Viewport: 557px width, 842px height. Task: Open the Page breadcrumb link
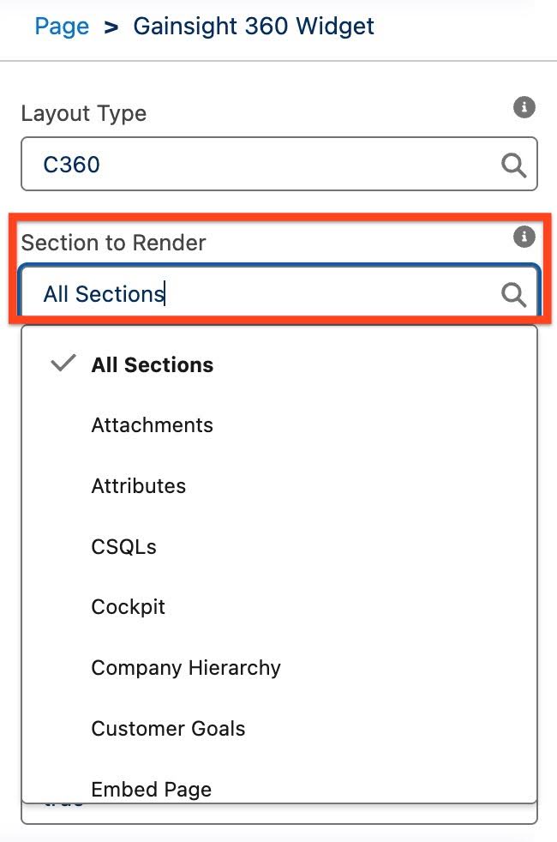(x=61, y=27)
